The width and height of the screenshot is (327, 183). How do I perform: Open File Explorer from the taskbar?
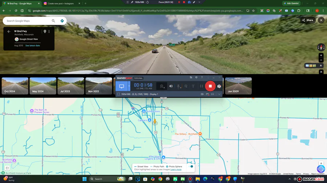(198, 179)
